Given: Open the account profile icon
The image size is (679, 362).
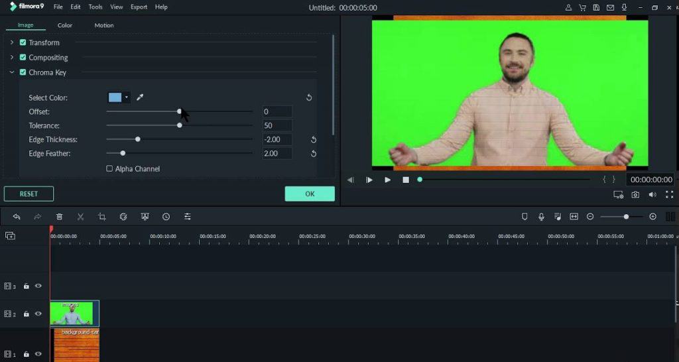Looking at the screenshot, I should pyautogui.click(x=568, y=7).
